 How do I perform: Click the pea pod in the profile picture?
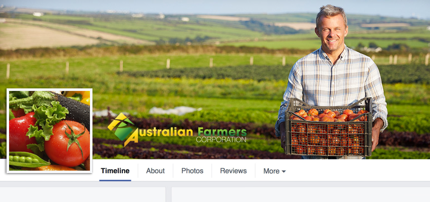tap(26, 160)
